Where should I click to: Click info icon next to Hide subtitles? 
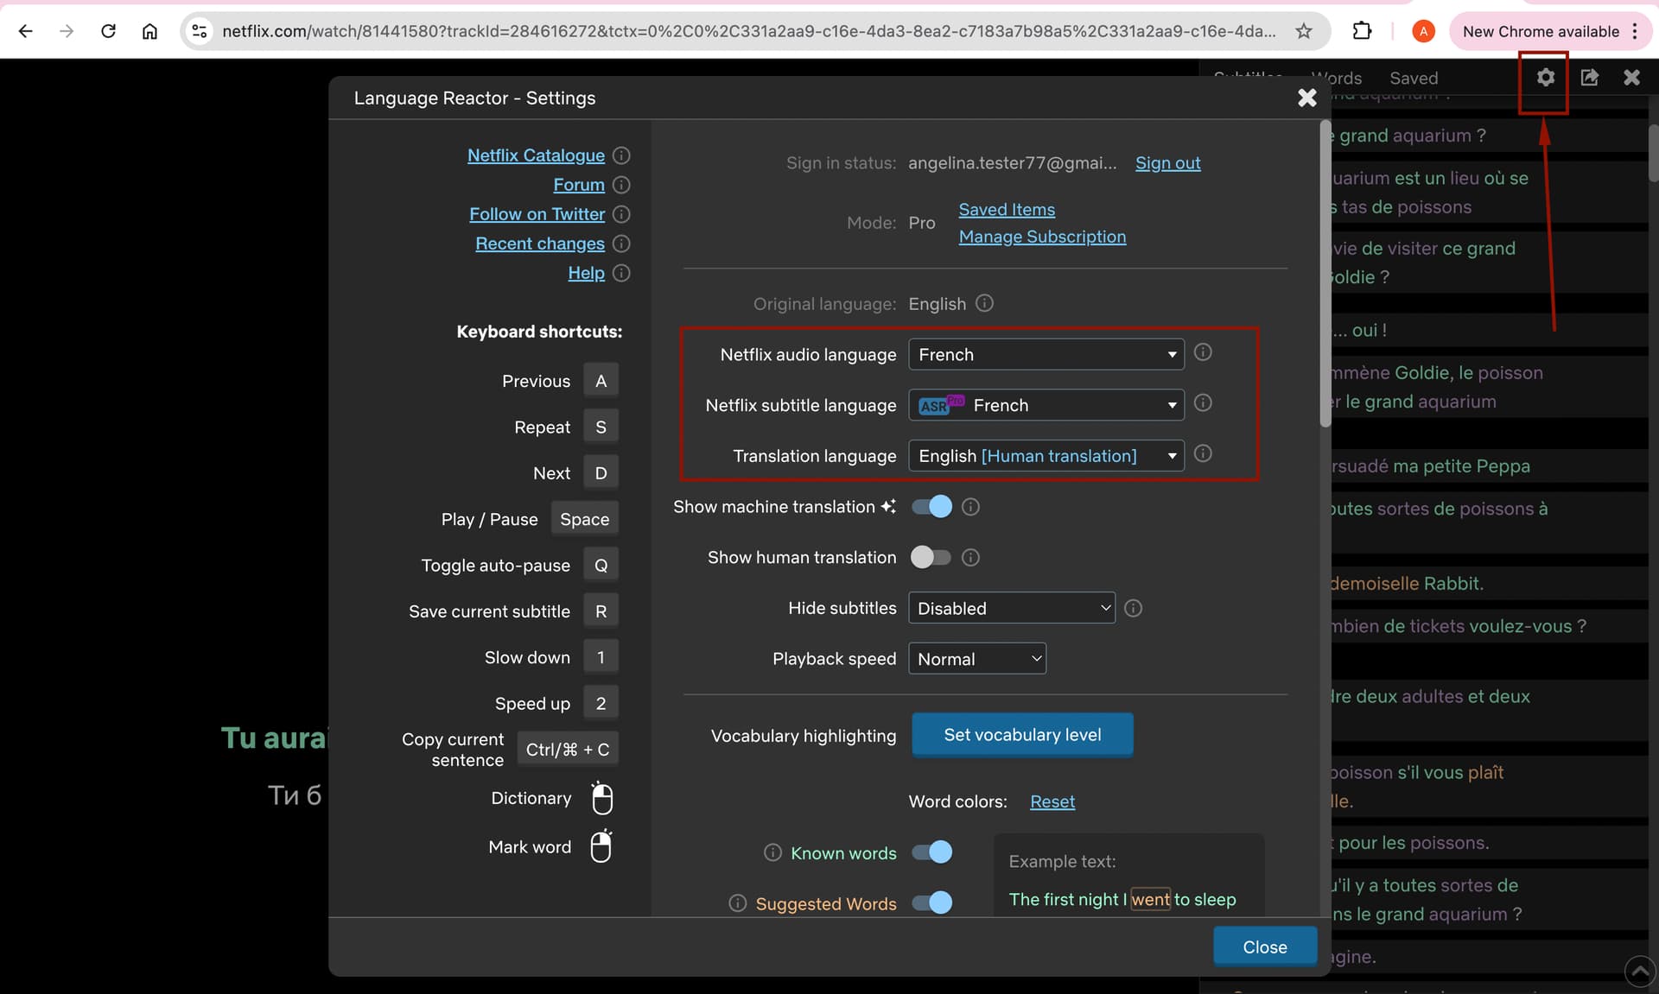point(1133,609)
